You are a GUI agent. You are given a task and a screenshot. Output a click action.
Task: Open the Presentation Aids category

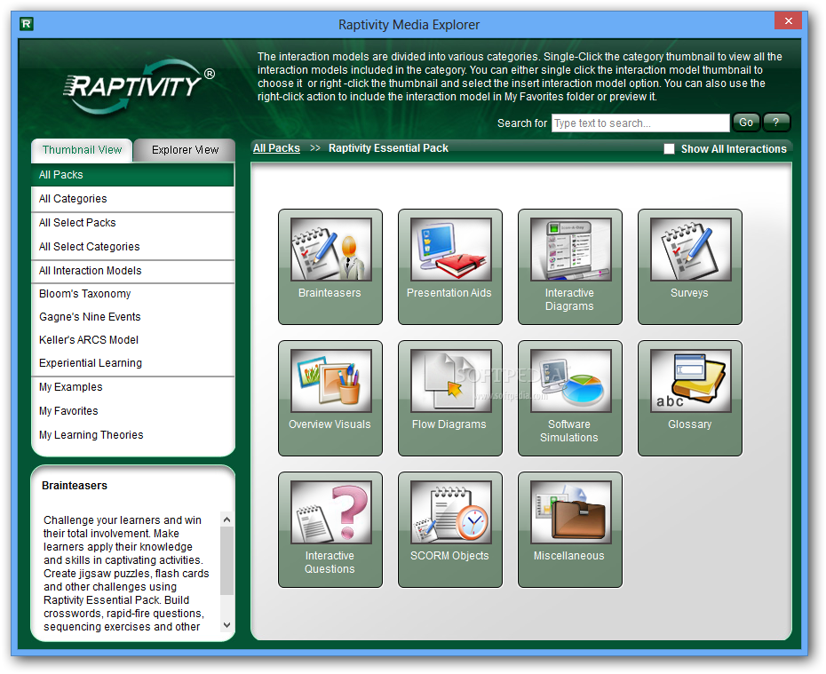click(x=450, y=266)
